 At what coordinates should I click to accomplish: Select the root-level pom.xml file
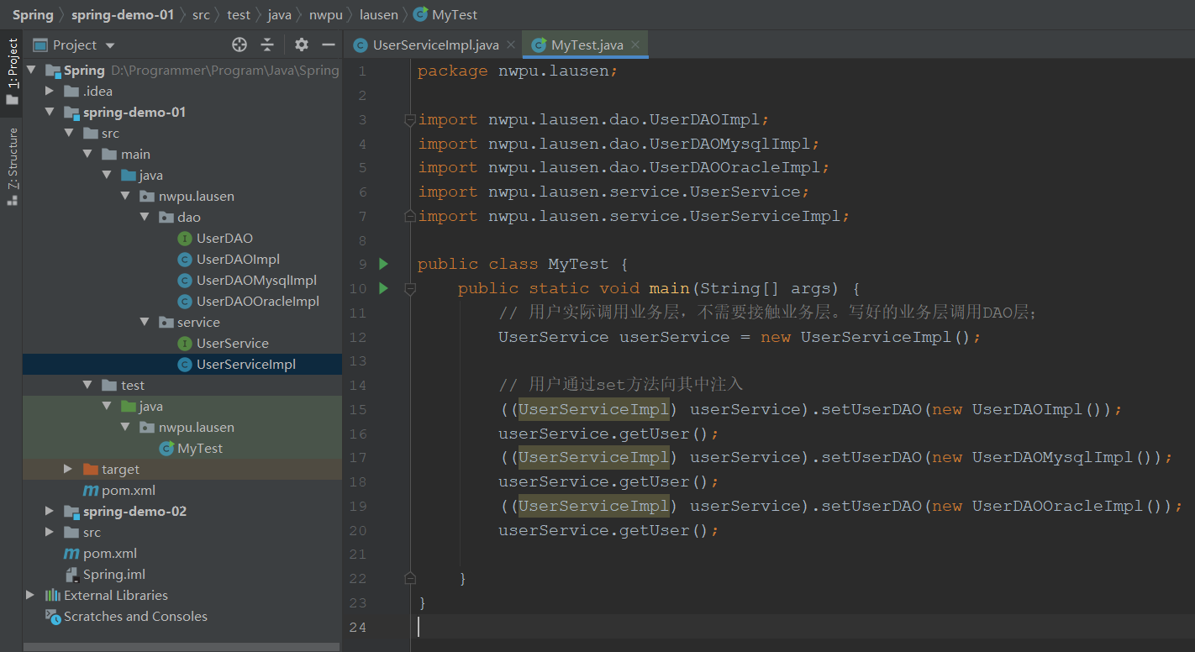coord(110,553)
